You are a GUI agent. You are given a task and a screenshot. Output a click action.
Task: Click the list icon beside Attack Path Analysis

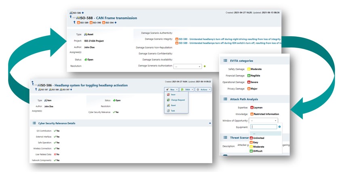(225, 99)
